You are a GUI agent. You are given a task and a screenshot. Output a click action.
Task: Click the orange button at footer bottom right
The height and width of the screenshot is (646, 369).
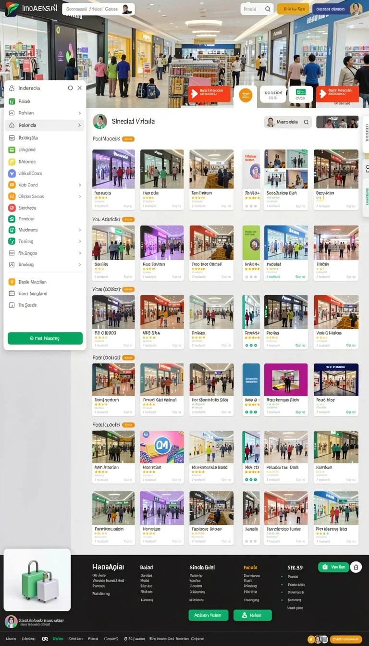[345, 639]
